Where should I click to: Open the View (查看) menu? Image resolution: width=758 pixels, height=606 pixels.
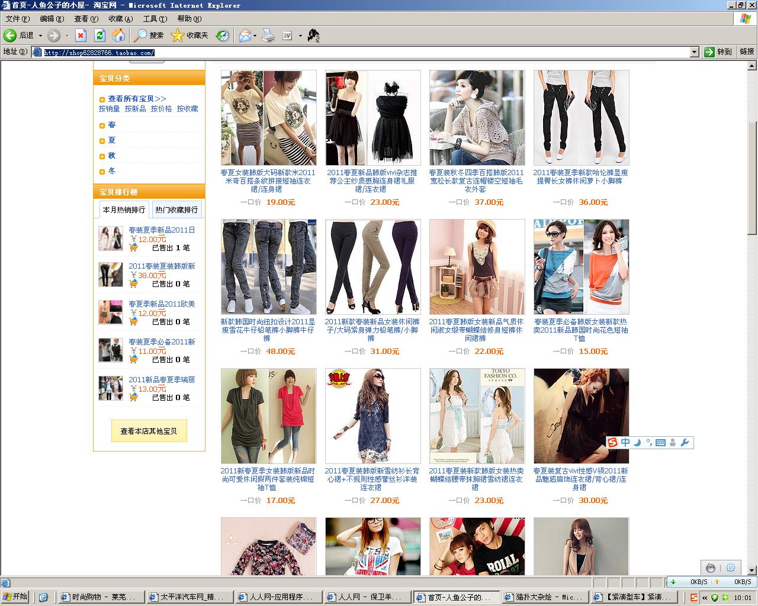click(x=86, y=19)
